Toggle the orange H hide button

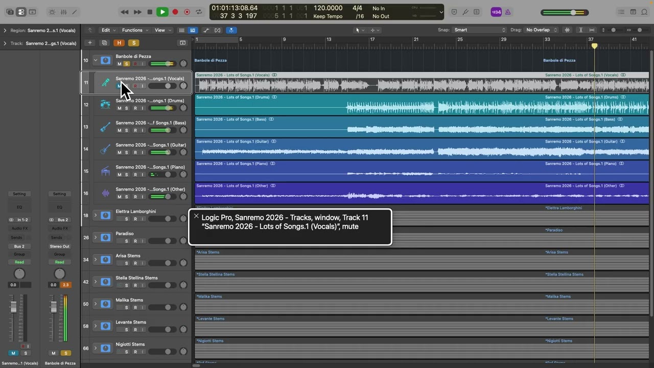pyautogui.click(x=119, y=43)
